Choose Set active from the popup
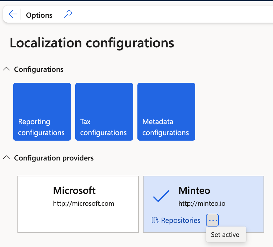 (x=225, y=234)
